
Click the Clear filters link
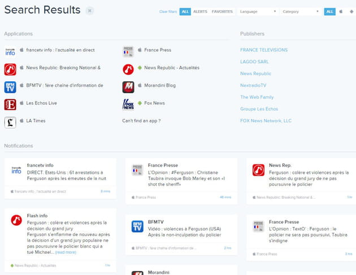(168, 11)
